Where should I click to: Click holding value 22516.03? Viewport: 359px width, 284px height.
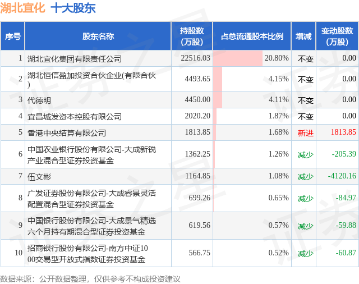coord(196,58)
